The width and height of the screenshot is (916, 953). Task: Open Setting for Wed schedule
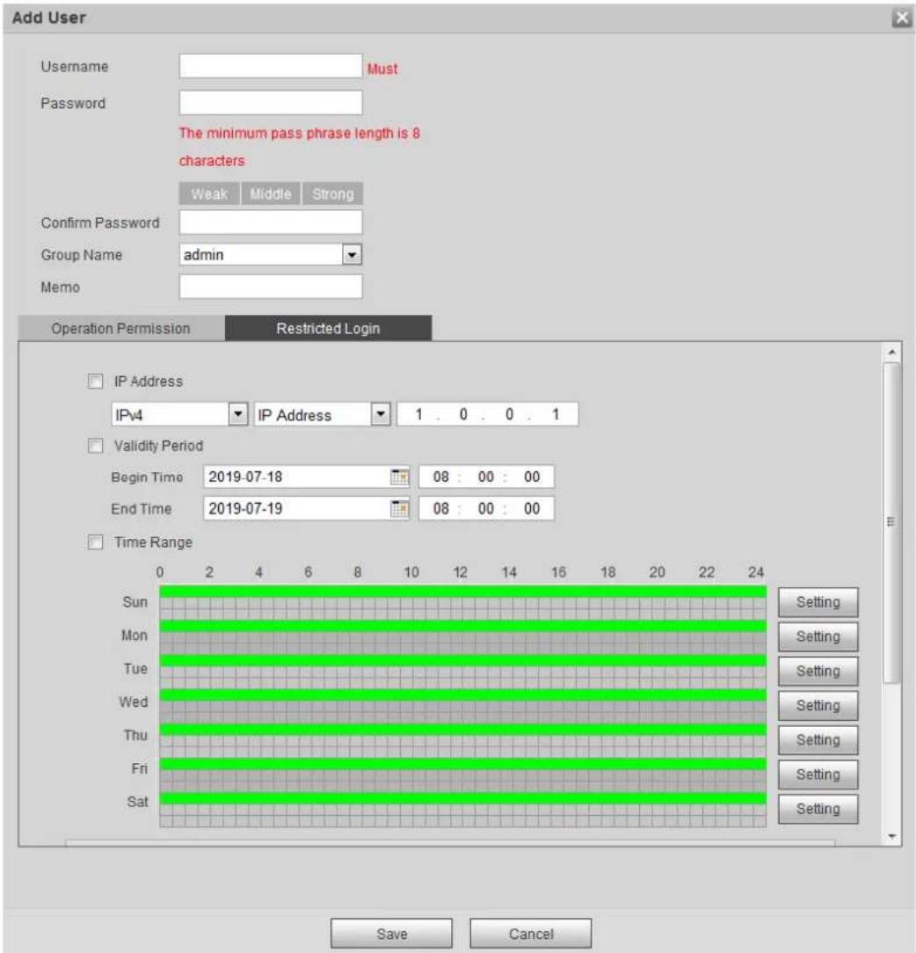pyautogui.click(x=818, y=706)
